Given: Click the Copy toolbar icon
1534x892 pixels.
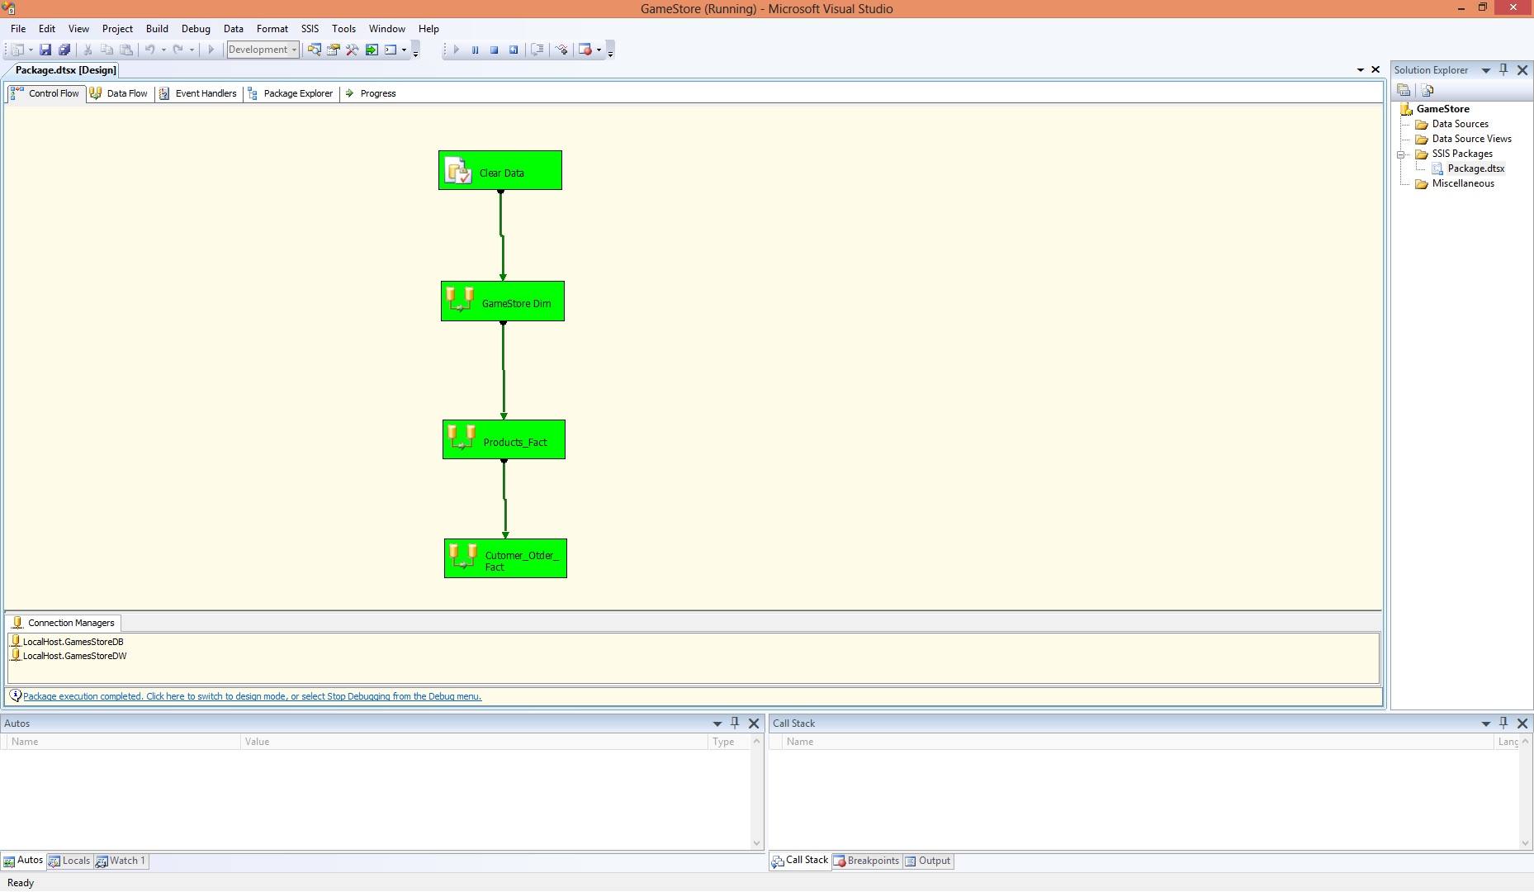Looking at the screenshot, I should (107, 50).
